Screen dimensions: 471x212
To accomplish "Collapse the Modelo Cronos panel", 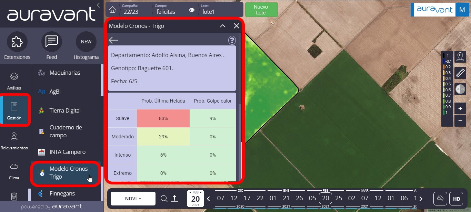I will pos(223,26).
